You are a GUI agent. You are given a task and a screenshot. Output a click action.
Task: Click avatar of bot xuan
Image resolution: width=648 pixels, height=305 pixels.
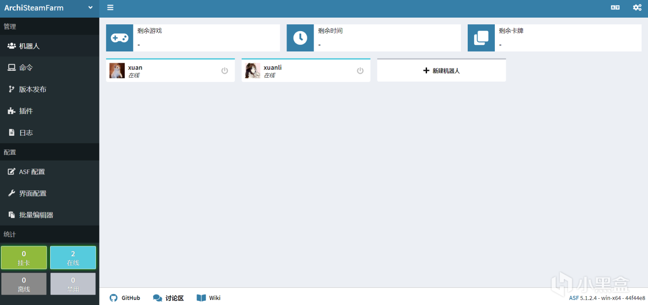(x=117, y=71)
